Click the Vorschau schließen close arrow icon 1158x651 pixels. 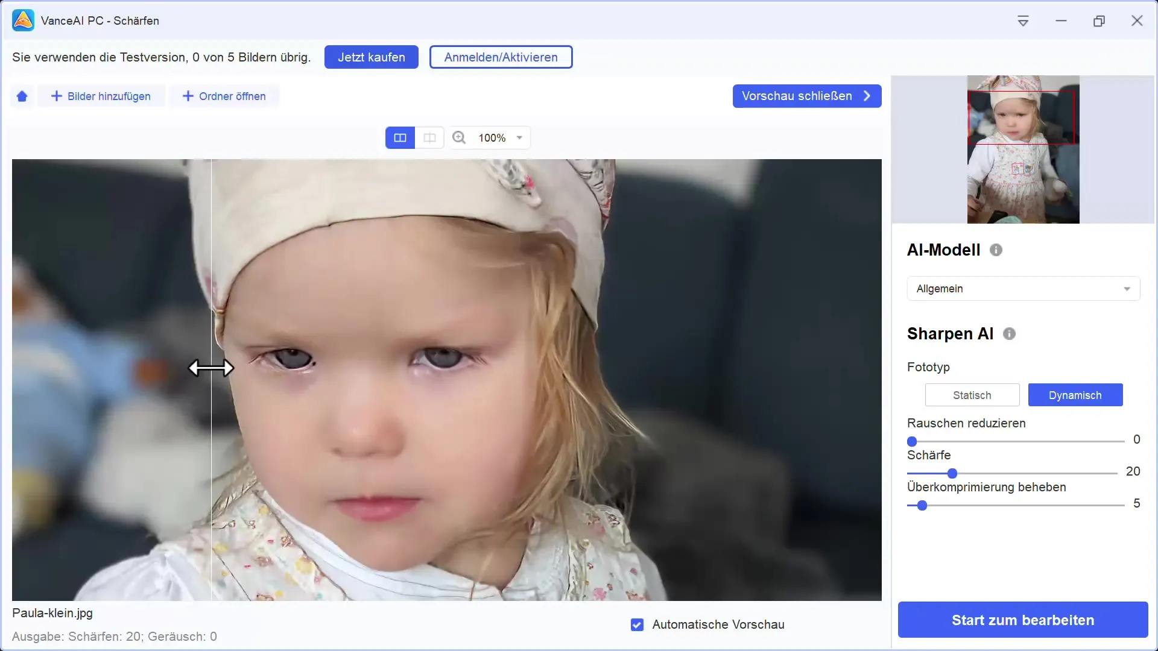(x=868, y=95)
